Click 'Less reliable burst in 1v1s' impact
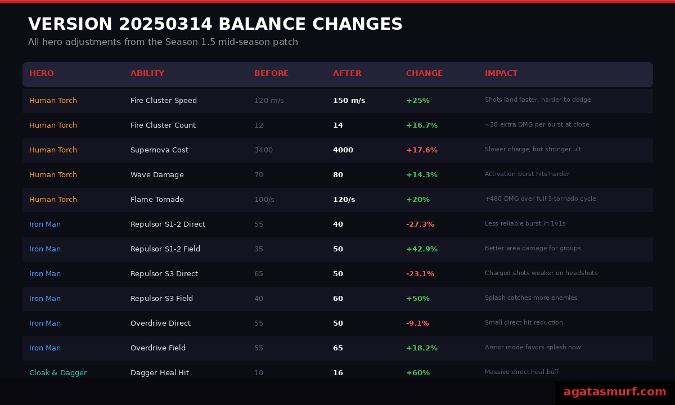The height and width of the screenshot is (405, 675). click(525, 224)
